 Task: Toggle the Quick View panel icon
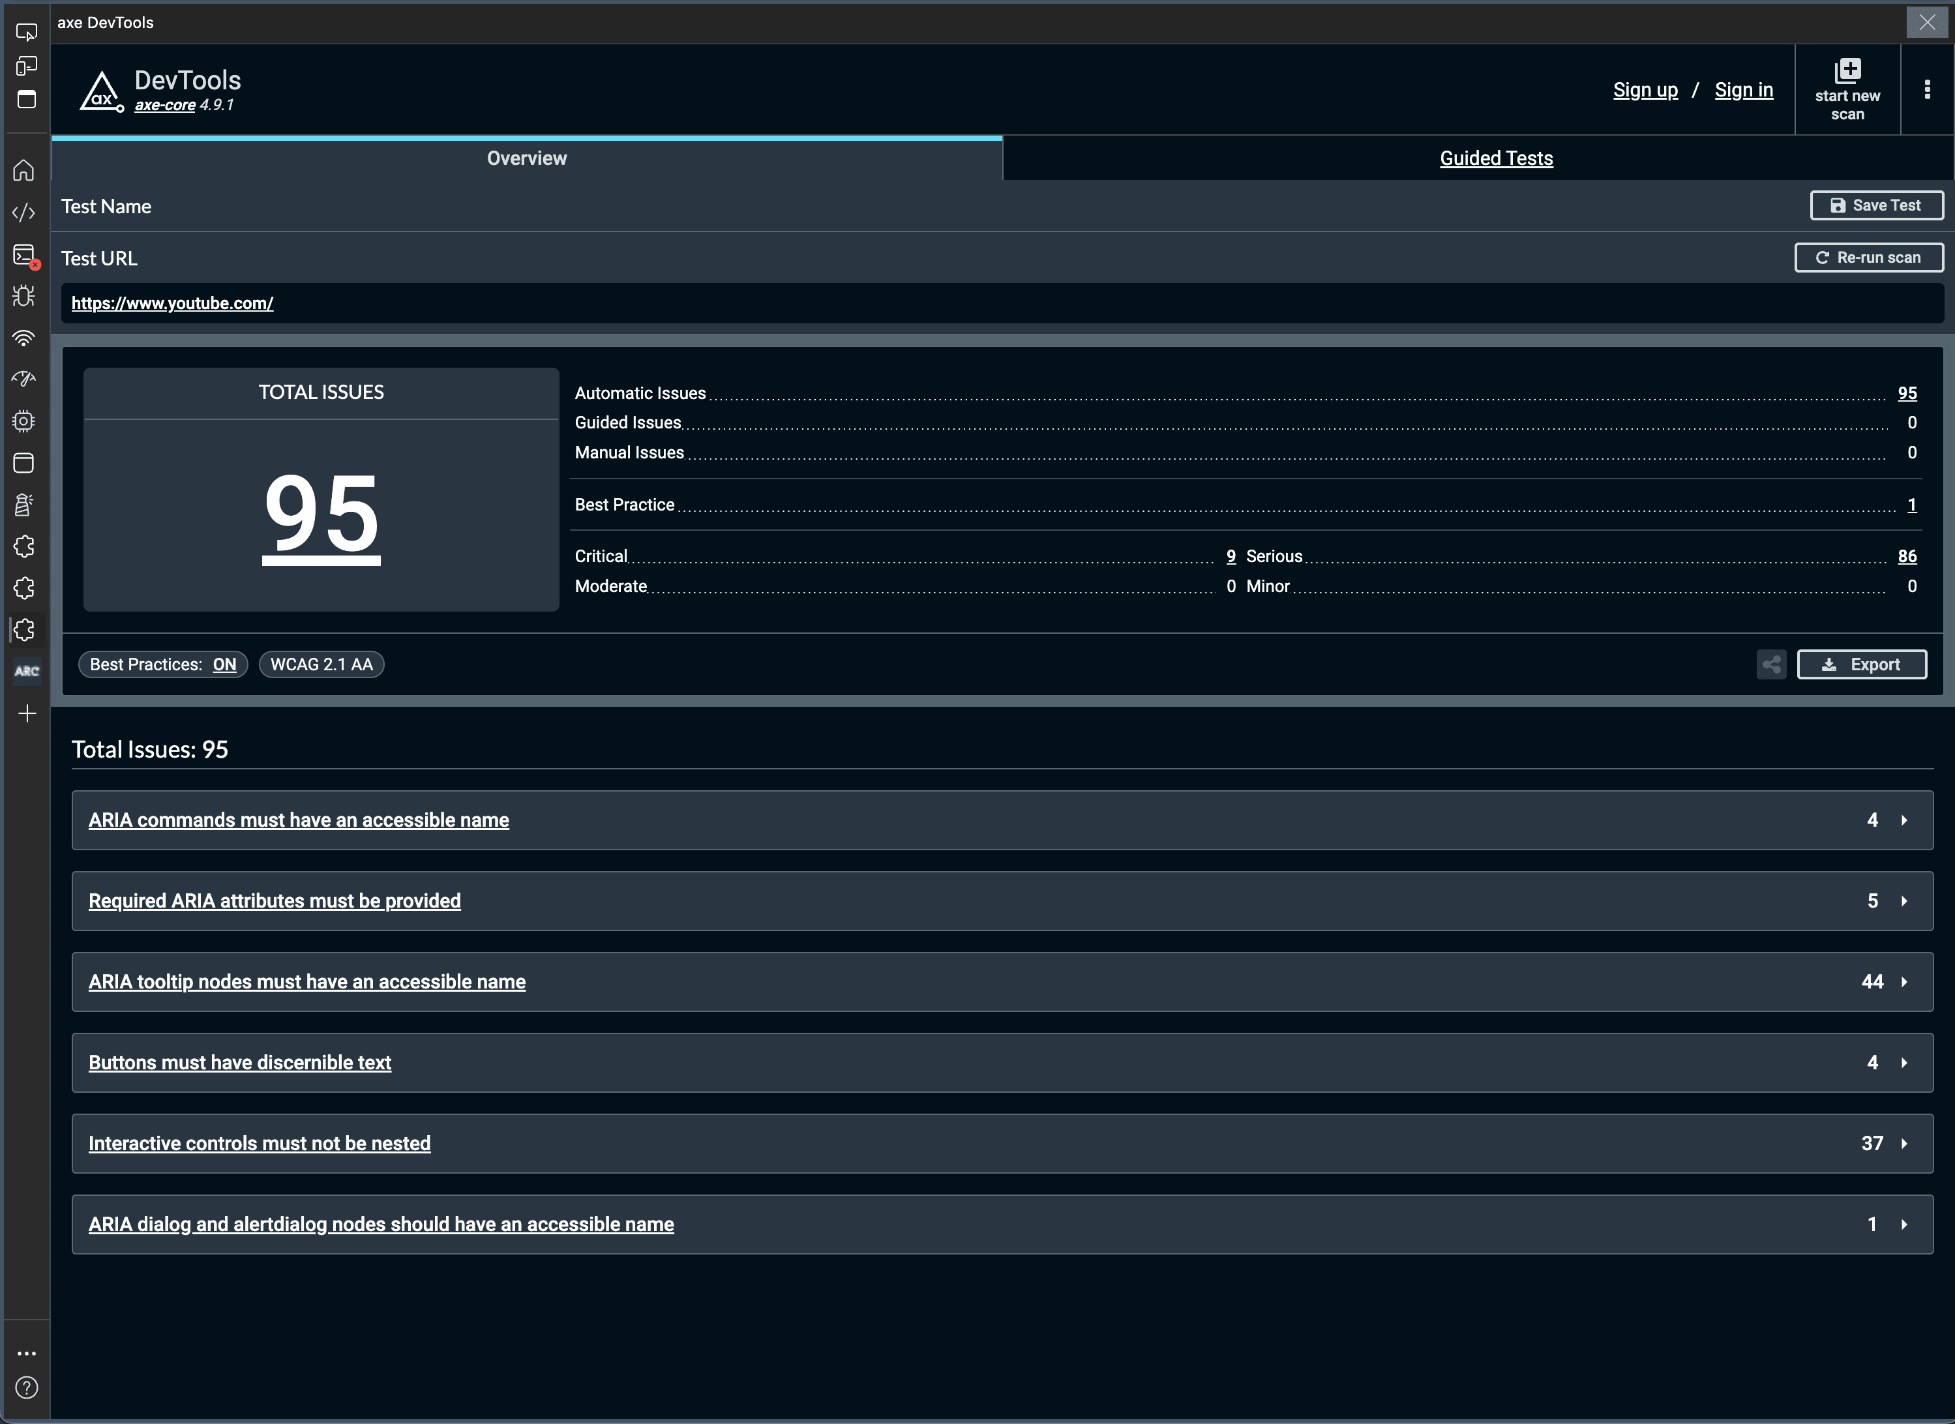[x=27, y=99]
